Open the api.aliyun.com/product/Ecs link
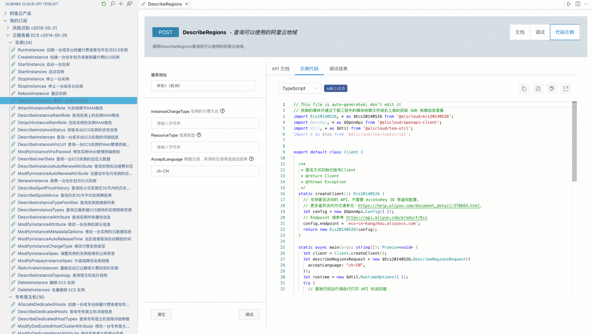This screenshot has height=334, width=592. [387, 218]
